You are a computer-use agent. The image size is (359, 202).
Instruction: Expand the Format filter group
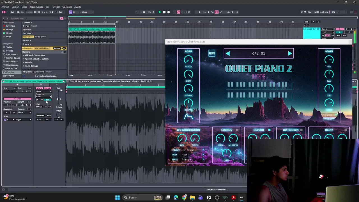pyautogui.click(x=27, y=40)
